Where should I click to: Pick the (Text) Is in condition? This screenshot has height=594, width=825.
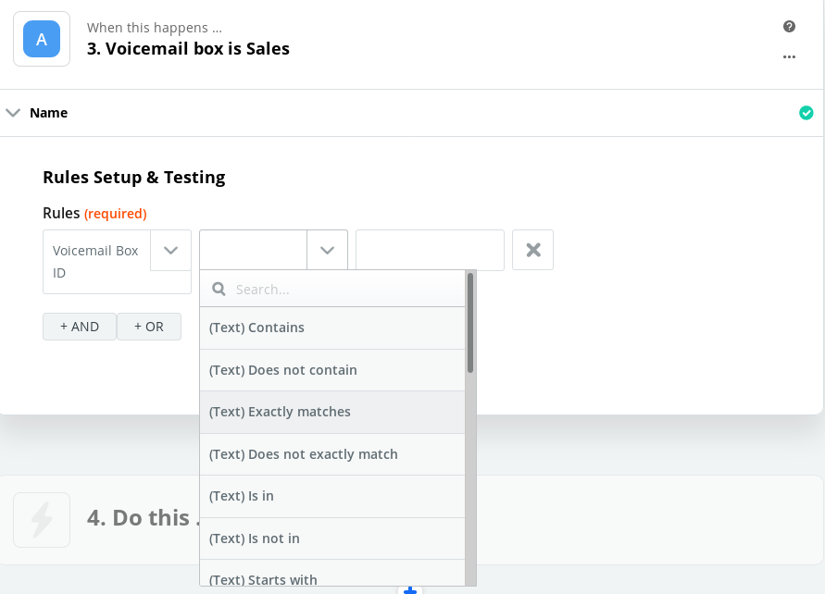[x=332, y=496]
